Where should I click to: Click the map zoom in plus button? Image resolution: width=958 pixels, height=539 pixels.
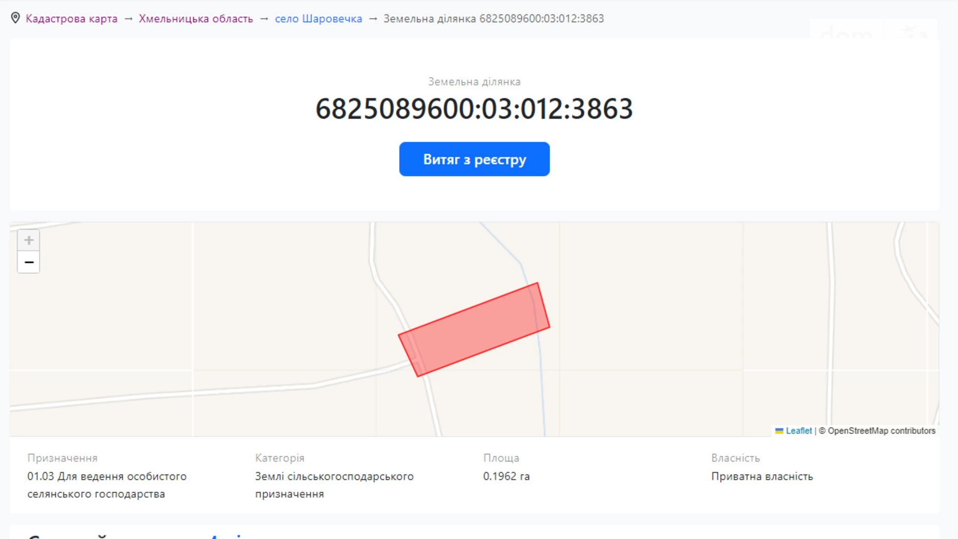(x=28, y=240)
